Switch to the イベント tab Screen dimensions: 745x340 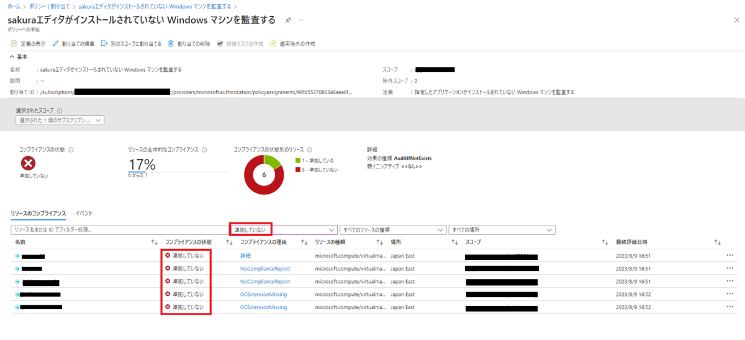(x=84, y=213)
